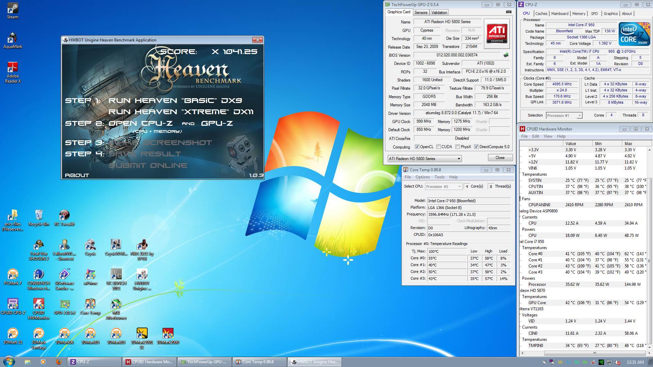Click the Close button in GPU-Z
The height and width of the screenshot is (367, 653).
tap(500, 158)
